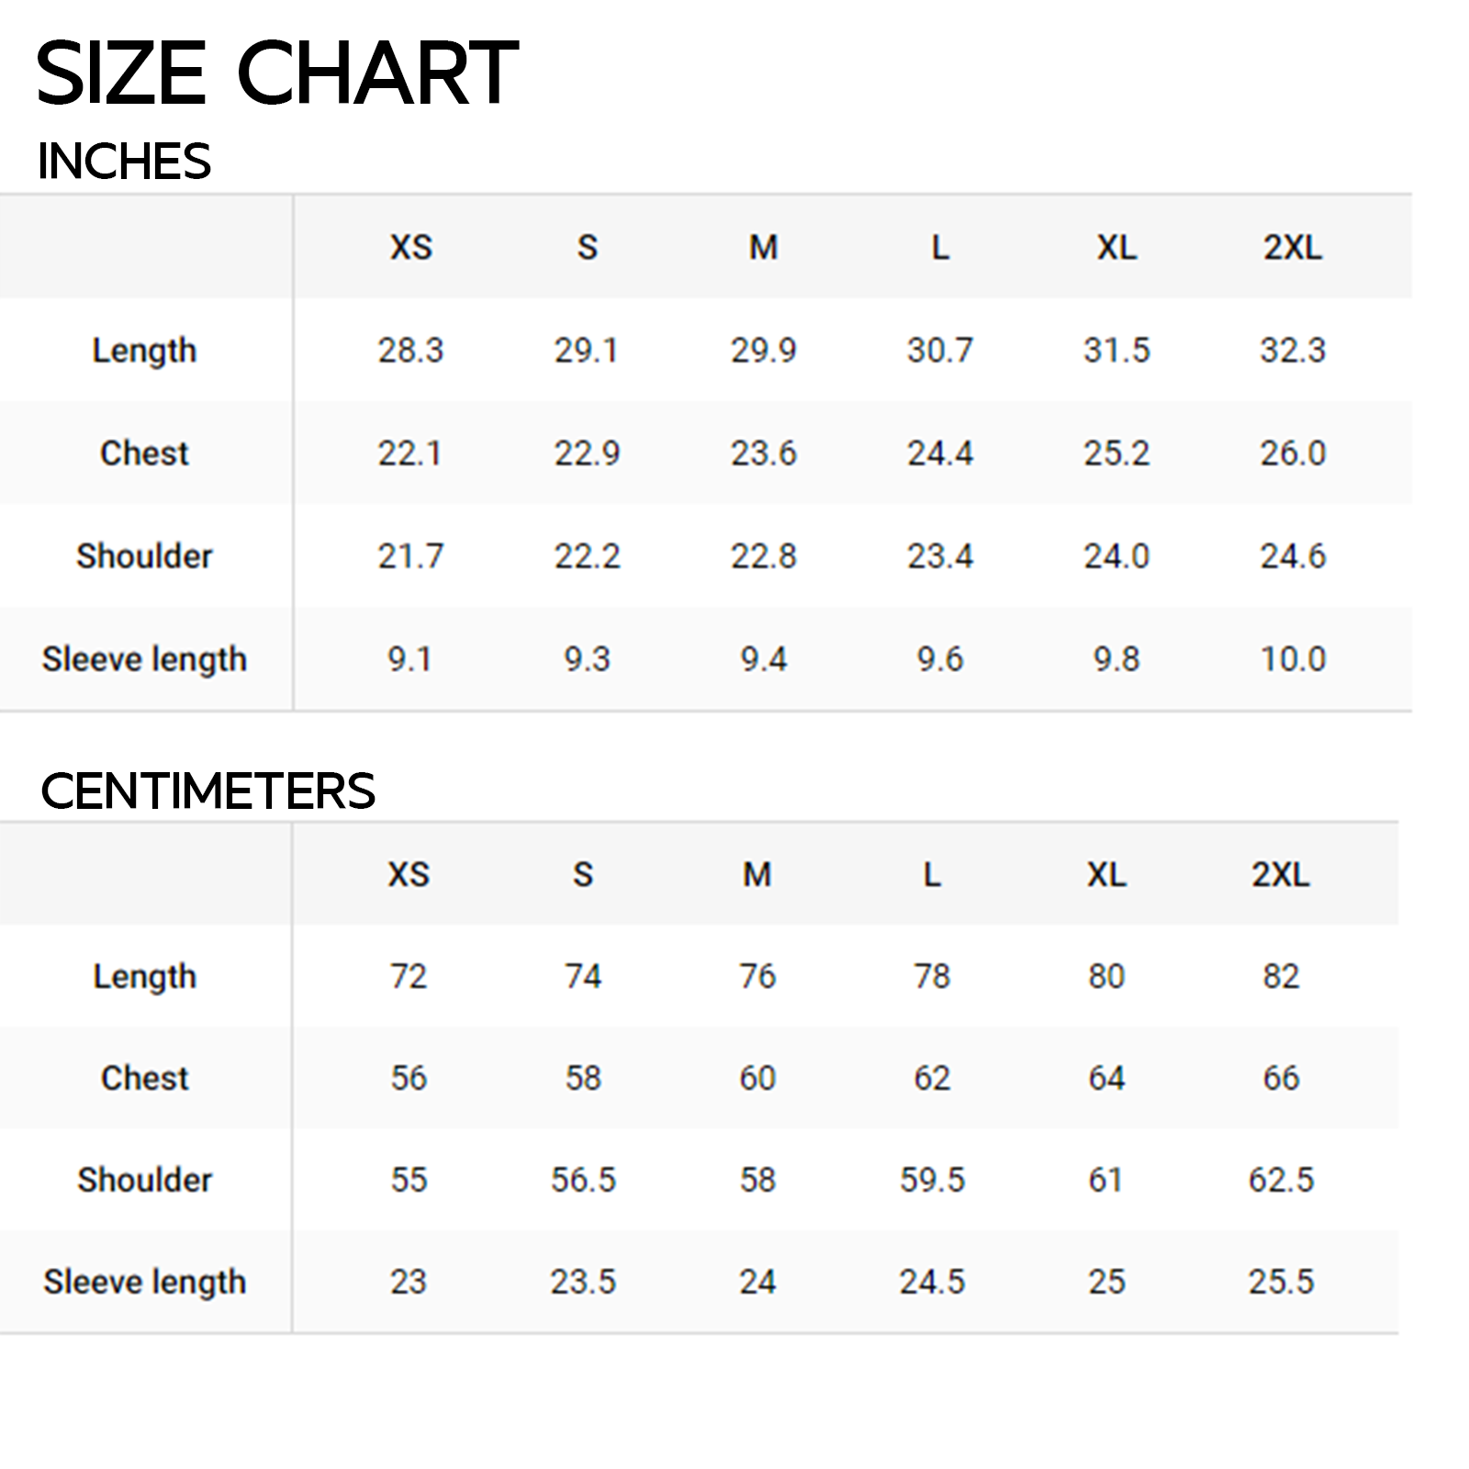Click the 25.5 sleeve length value

pyautogui.click(x=1281, y=1282)
